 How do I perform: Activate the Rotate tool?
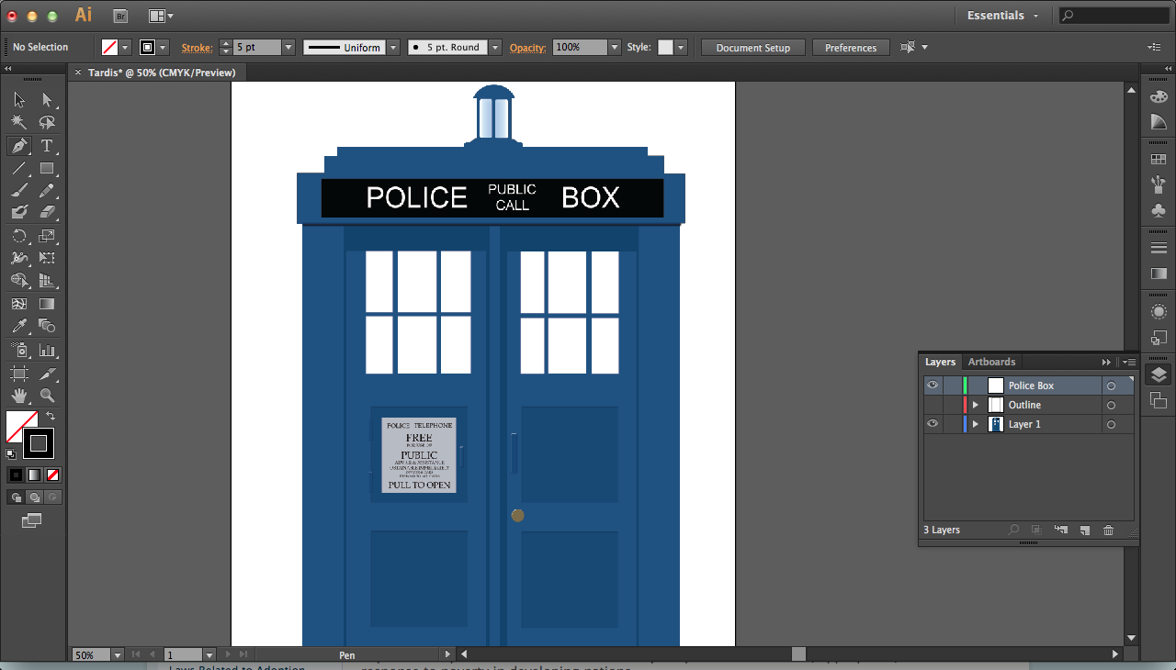click(19, 236)
